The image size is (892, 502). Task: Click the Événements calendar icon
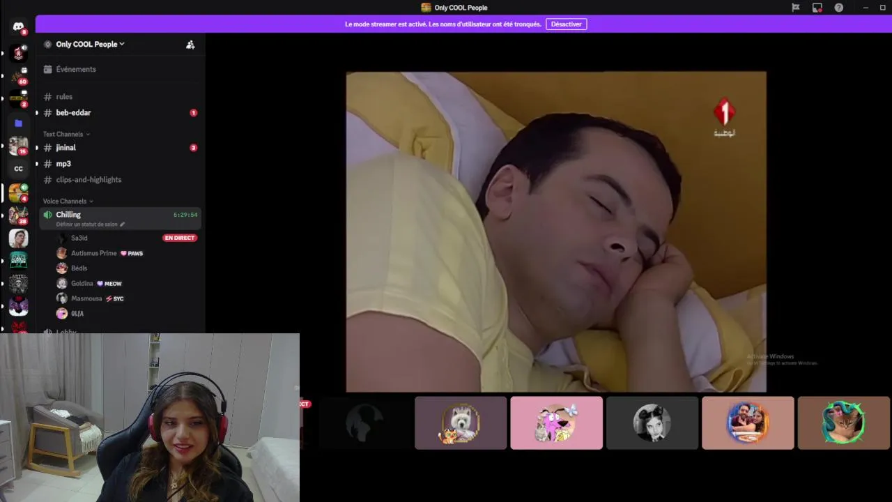(x=47, y=69)
